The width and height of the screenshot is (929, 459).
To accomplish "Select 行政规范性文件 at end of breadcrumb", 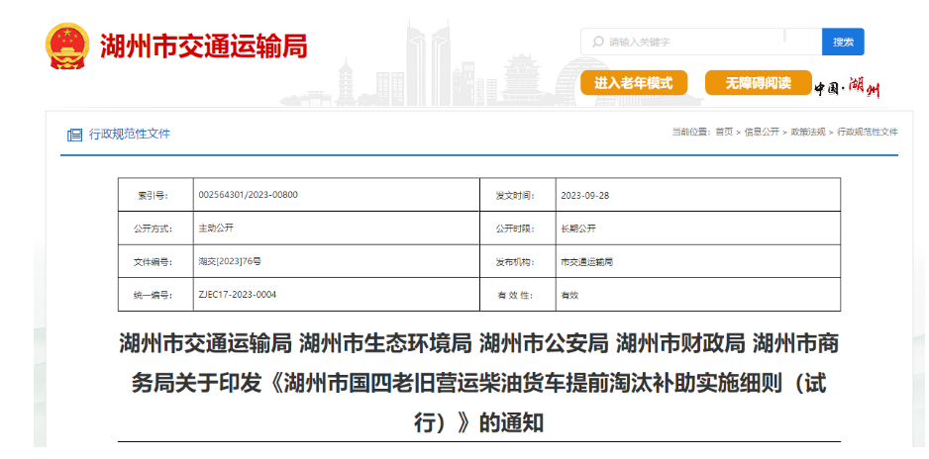I will pos(868,132).
